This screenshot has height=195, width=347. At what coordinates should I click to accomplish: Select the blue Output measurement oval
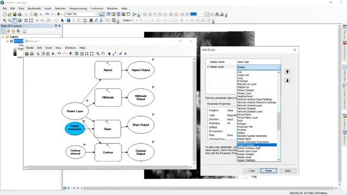point(75,129)
